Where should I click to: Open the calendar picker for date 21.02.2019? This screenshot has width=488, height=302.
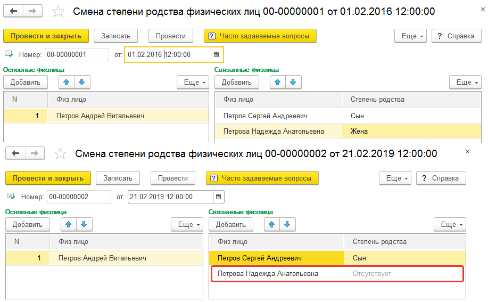[x=217, y=197]
